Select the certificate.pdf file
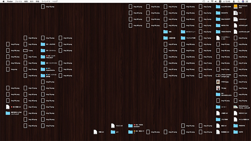The height and width of the screenshot is (141, 251). (x=236, y=32)
